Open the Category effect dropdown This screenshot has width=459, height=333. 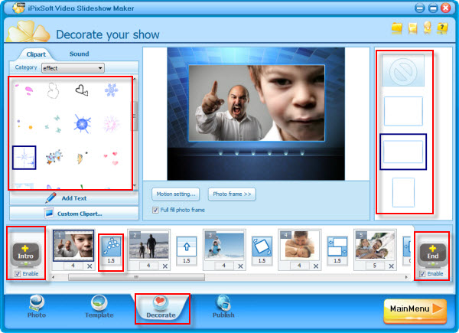click(73, 68)
